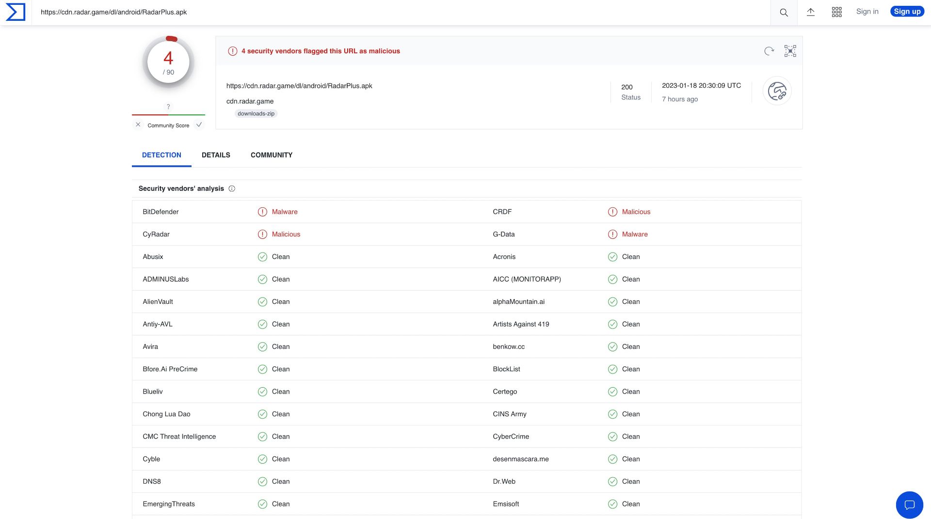
Task: Click the EmergingThreats vendor name
Action: click(x=169, y=504)
